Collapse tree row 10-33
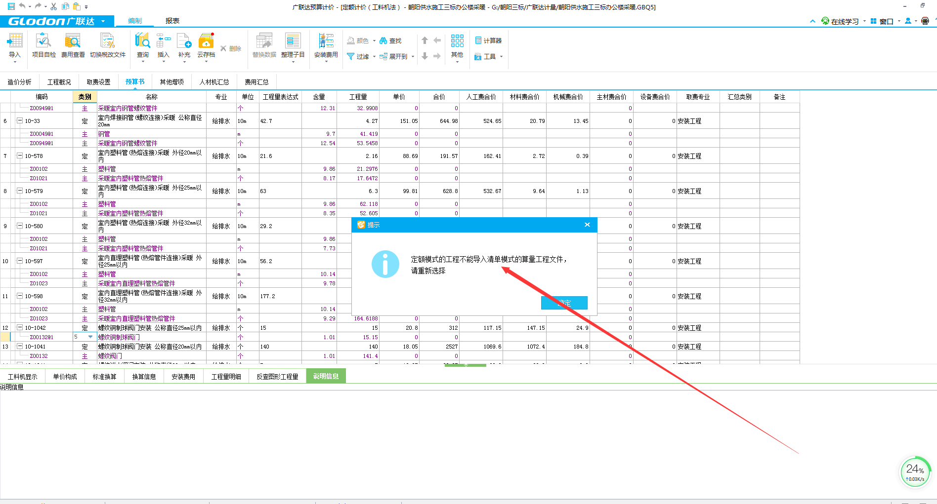This screenshot has width=937, height=504. (20, 120)
